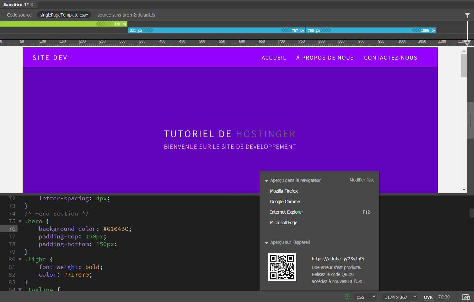The width and height of the screenshot is (474, 302).
Task: Switch to the Code source file tab
Action: [x=19, y=15]
